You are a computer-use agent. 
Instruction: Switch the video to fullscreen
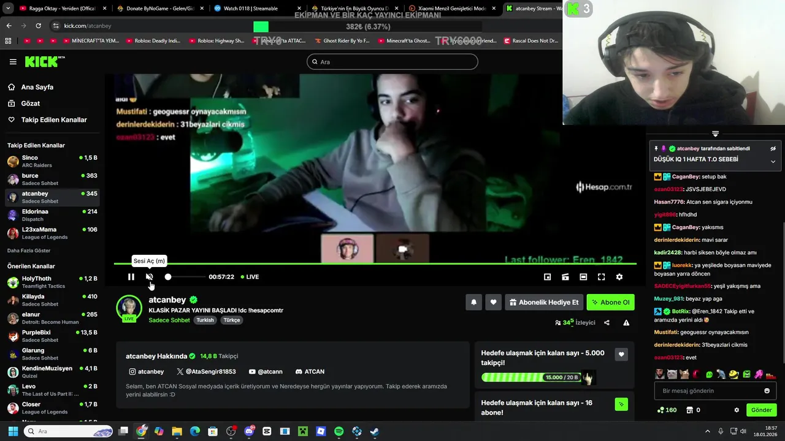[602, 277]
